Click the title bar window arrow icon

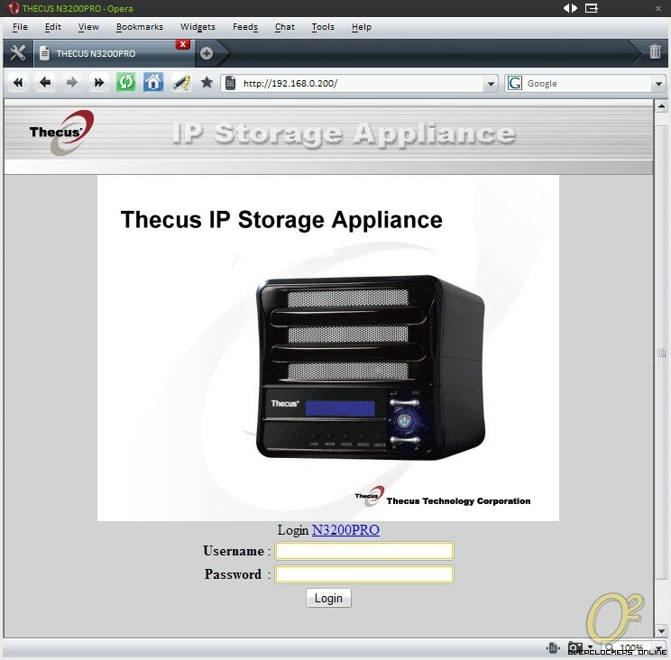(x=592, y=8)
